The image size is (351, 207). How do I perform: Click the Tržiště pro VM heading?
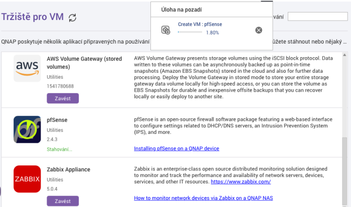point(33,17)
